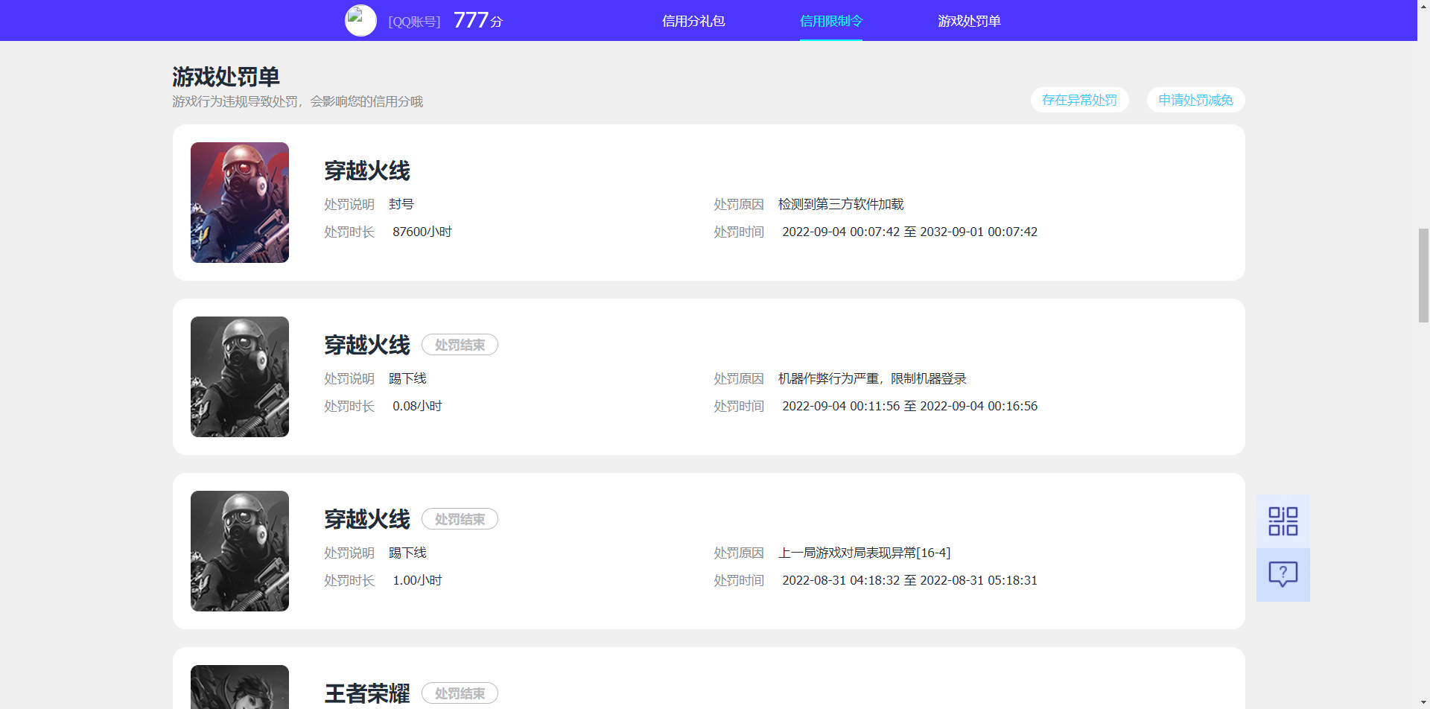Click the [QQ账号] label
1430x709 pixels.
click(414, 22)
